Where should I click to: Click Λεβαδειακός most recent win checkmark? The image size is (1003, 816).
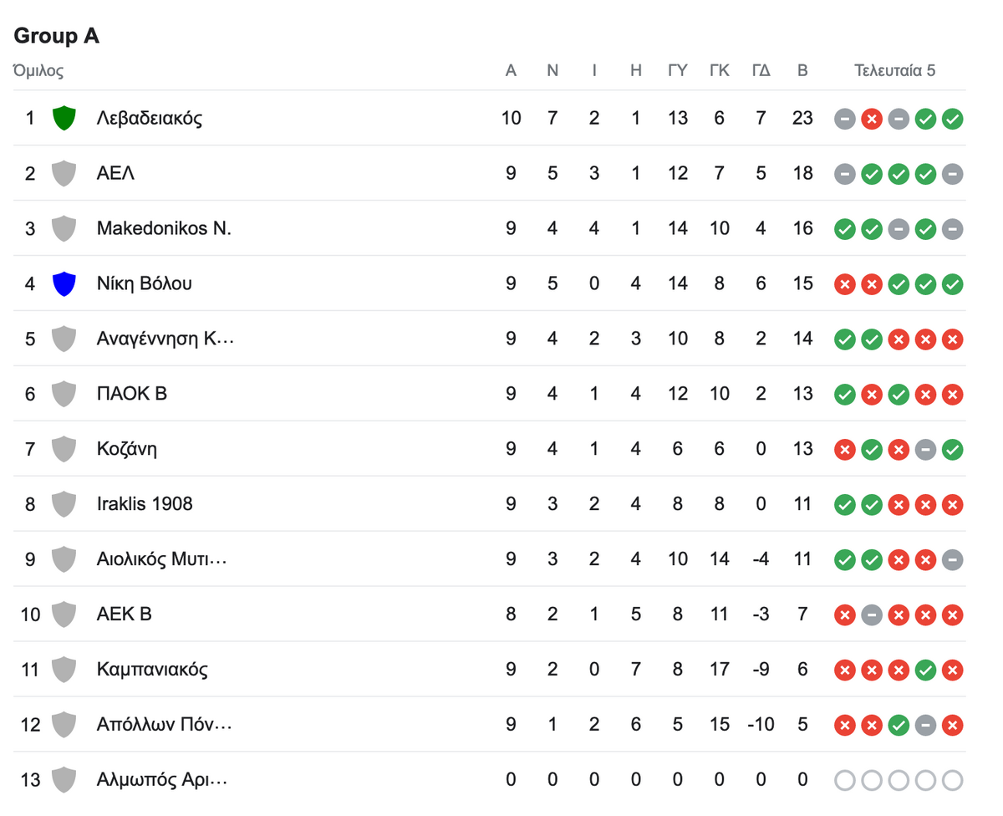952,119
